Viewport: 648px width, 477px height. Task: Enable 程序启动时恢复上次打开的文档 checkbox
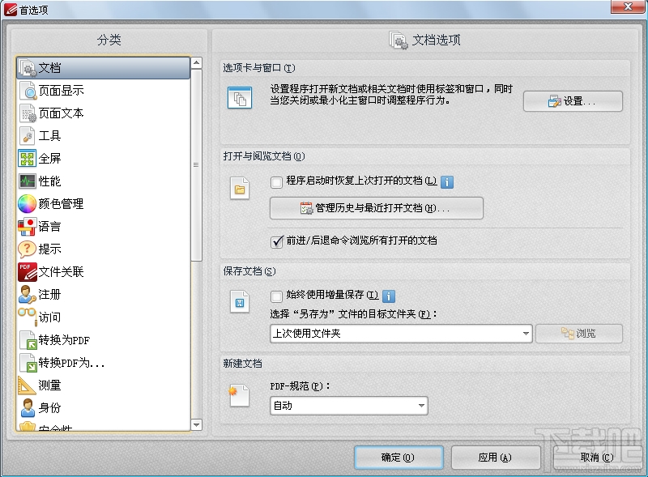[x=276, y=182]
